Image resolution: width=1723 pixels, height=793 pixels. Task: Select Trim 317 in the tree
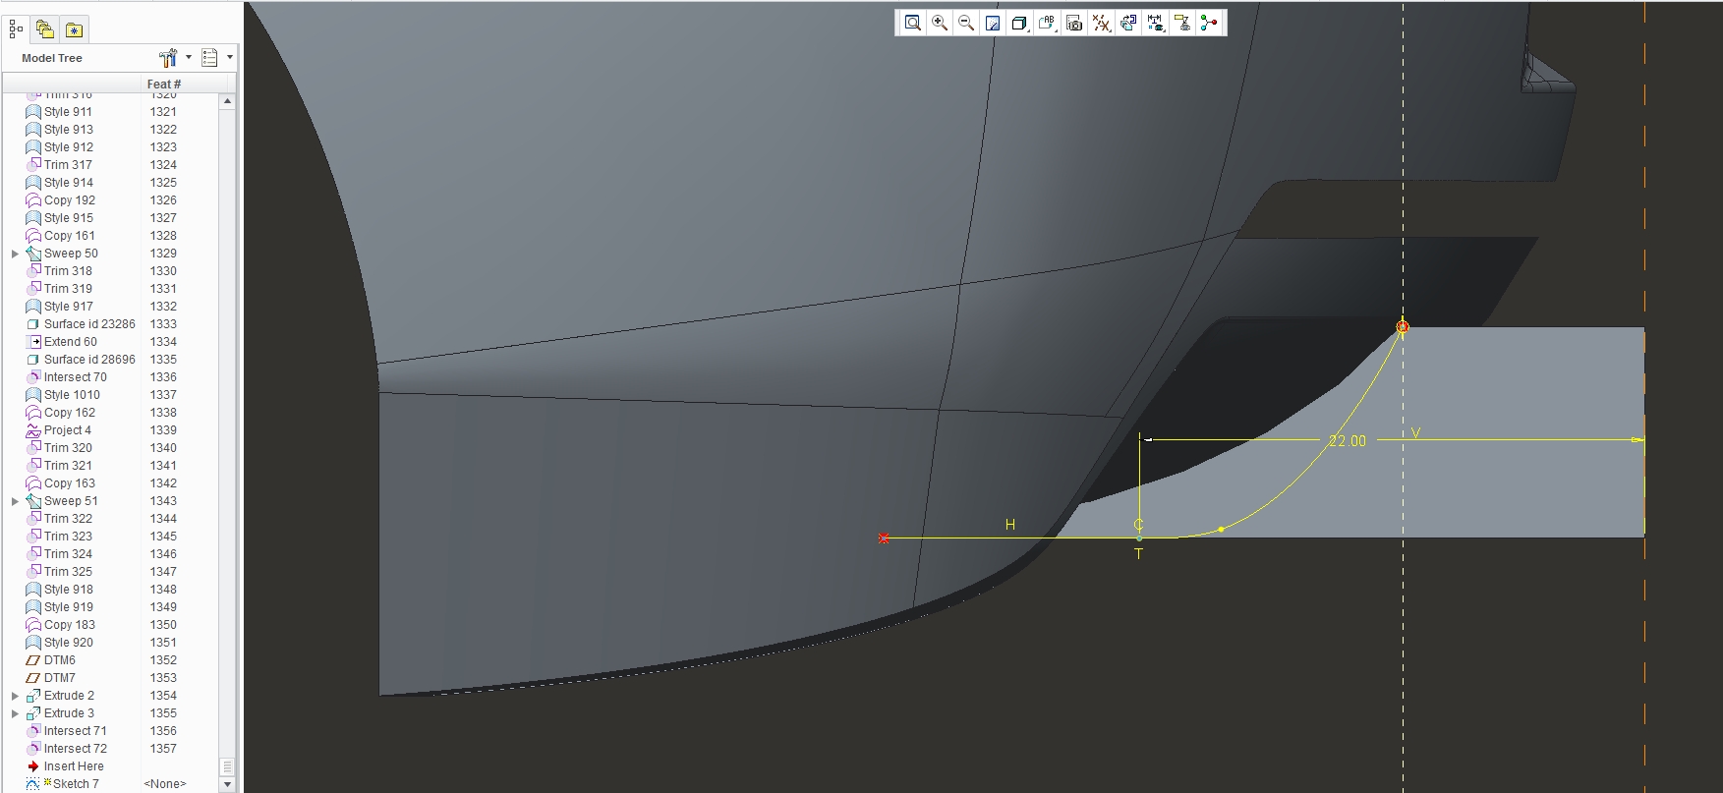tap(68, 165)
